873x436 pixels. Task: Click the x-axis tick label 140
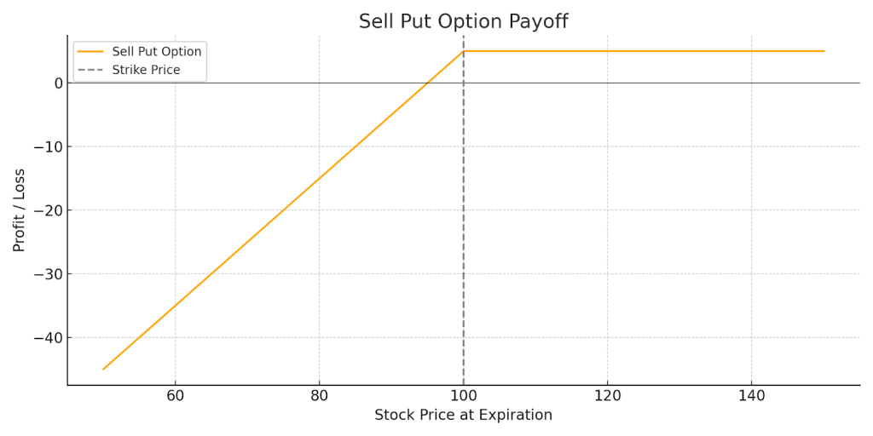[751, 396]
